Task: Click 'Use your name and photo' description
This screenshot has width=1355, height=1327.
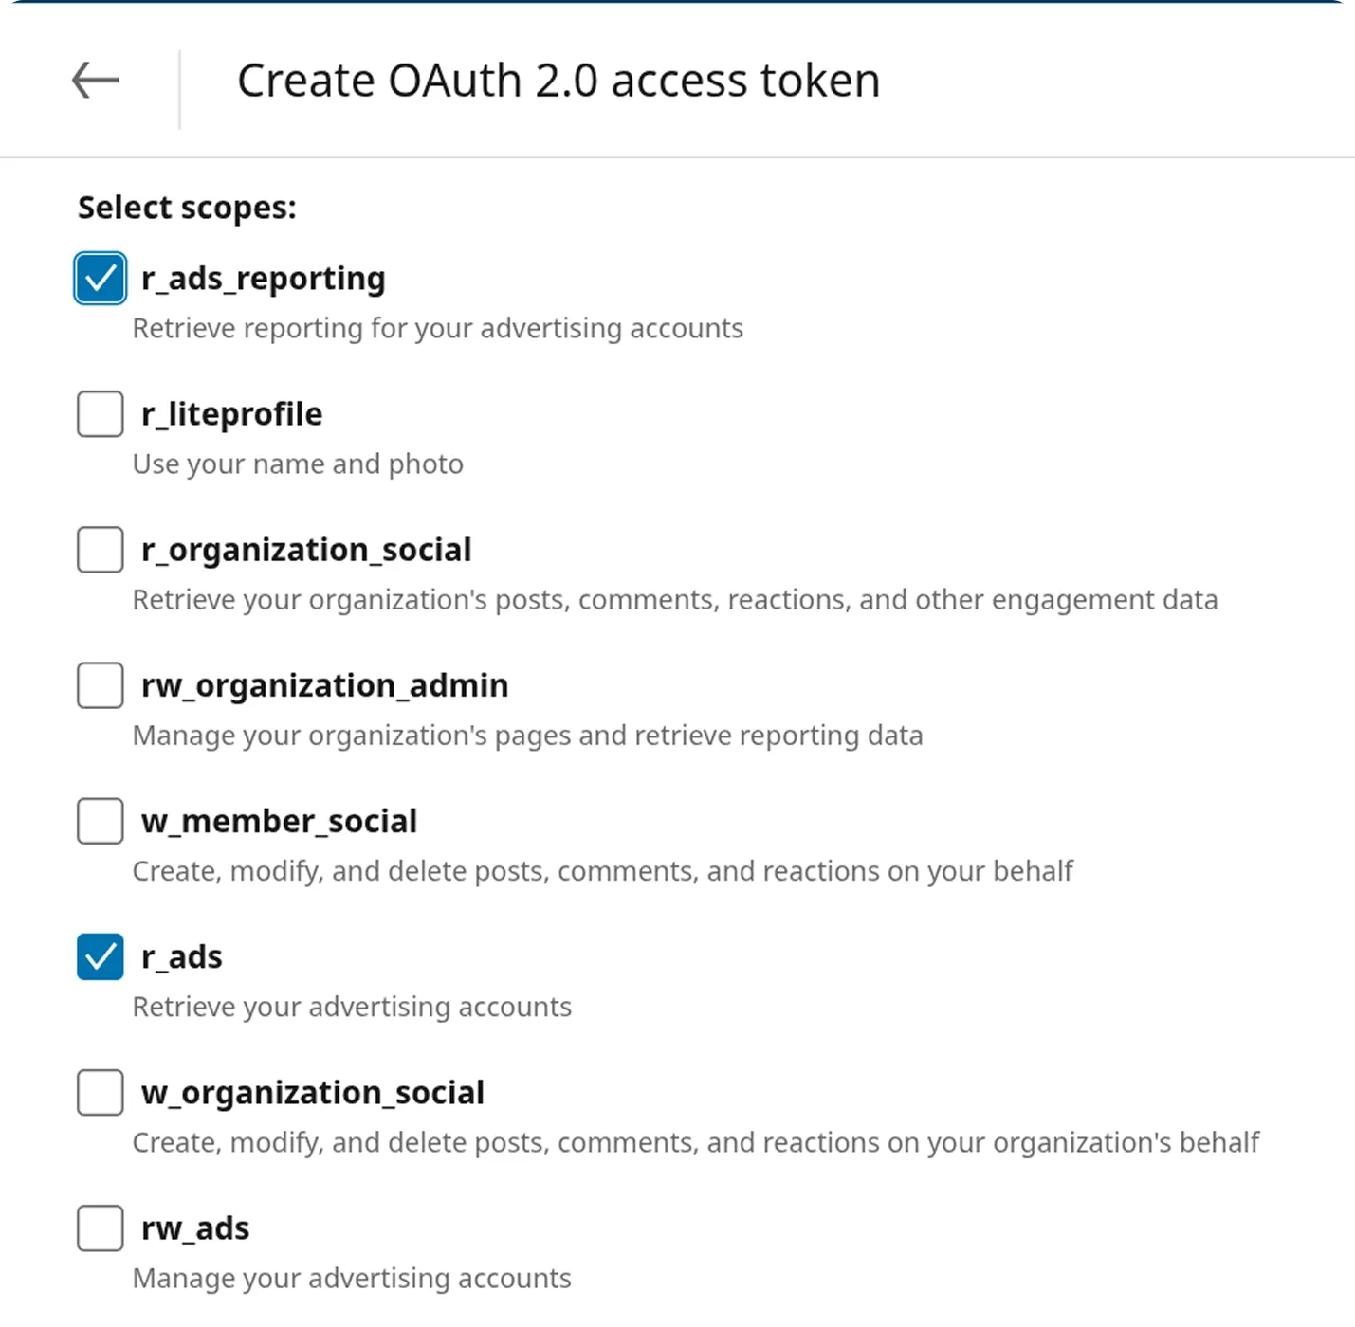Action: click(x=298, y=464)
